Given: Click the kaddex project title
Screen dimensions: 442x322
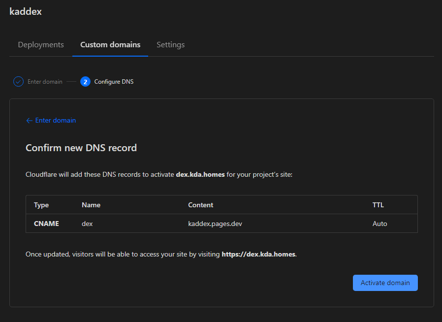Looking at the screenshot, I should point(26,11).
